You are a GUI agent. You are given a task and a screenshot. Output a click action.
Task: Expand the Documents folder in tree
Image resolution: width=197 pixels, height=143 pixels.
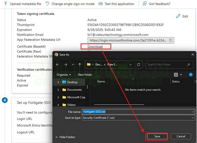[x=58, y=90]
